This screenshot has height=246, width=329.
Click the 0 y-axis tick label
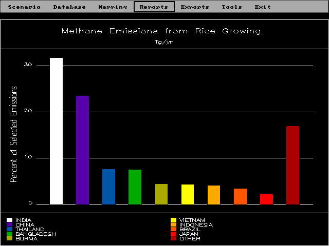click(30, 203)
